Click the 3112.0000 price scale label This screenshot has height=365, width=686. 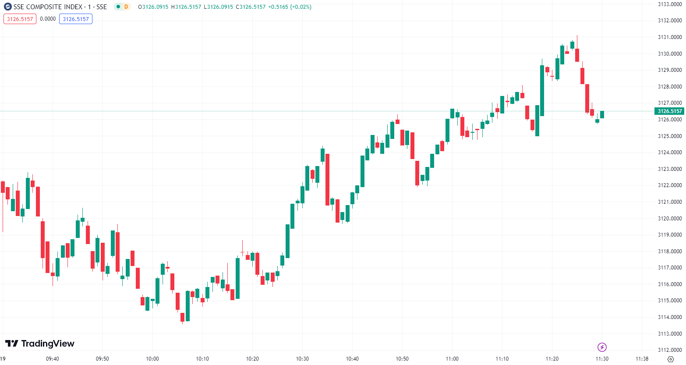pyautogui.click(x=670, y=350)
